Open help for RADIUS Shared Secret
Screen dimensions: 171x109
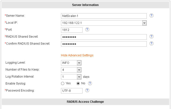coord(151,36)
